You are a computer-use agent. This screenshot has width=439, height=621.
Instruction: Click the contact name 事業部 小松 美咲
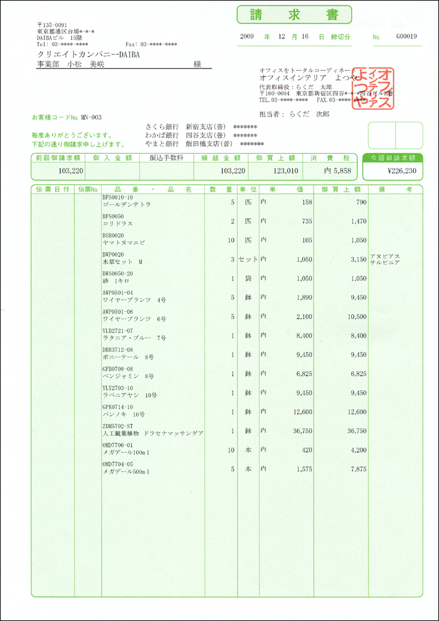coord(70,65)
